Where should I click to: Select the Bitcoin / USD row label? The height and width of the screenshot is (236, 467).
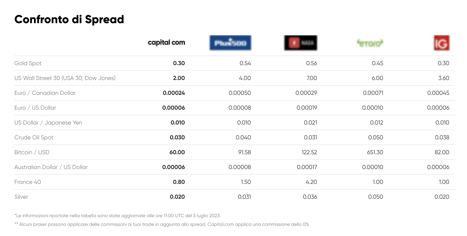tap(32, 152)
